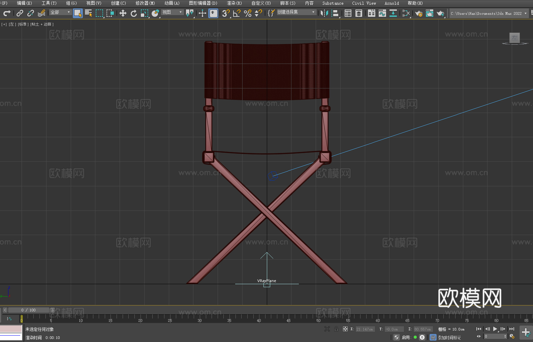
Task: Click the ViewCube left face
Action: pos(514,38)
